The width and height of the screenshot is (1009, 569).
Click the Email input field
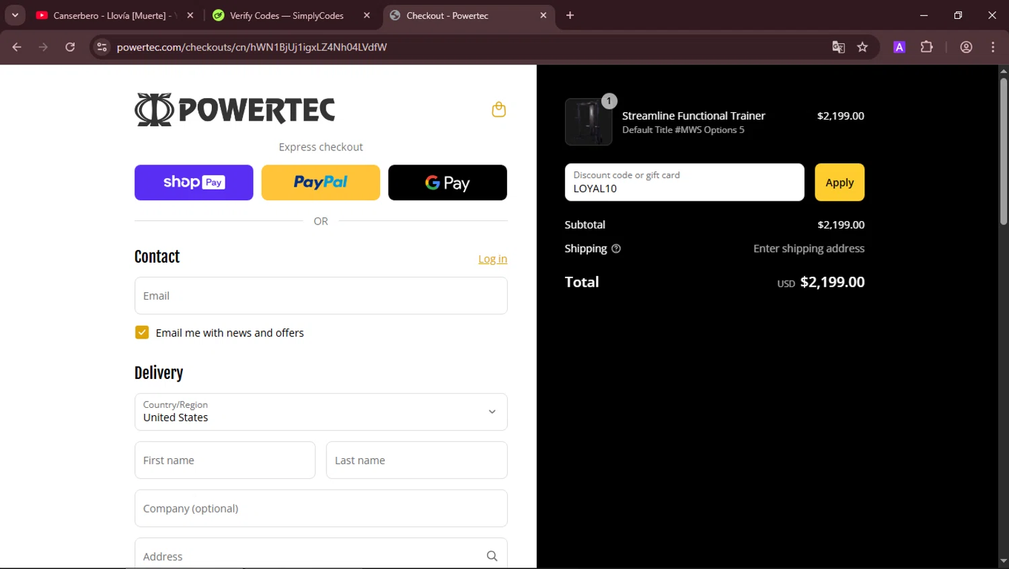click(x=321, y=296)
